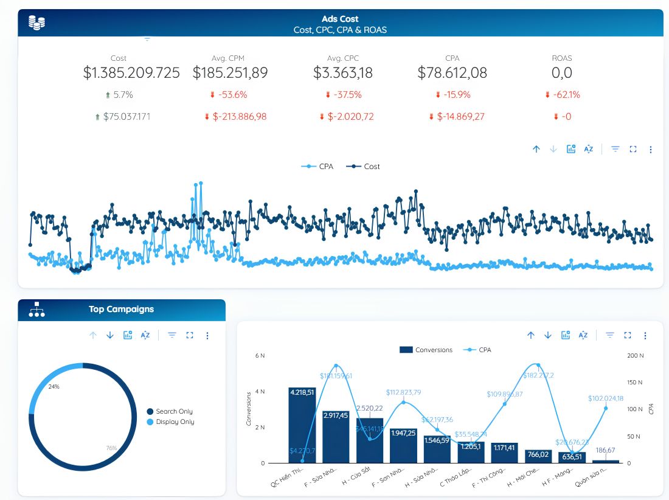Image resolution: width=669 pixels, height=500 pixels.
Task: Click the Avg. CPC value $3.363,18
Action: tap(343, 72)
